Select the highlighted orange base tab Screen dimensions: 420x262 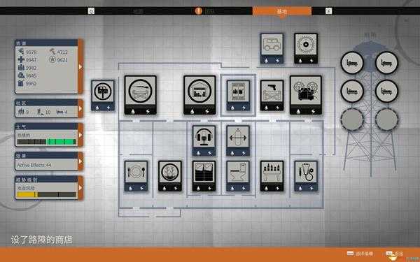282,11
